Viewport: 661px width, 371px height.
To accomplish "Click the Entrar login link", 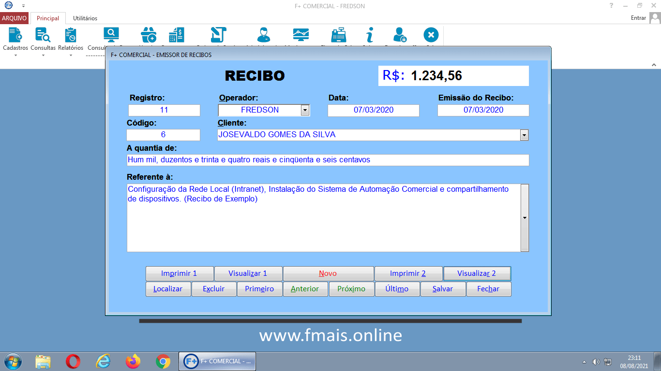I will tap(639, 18).
